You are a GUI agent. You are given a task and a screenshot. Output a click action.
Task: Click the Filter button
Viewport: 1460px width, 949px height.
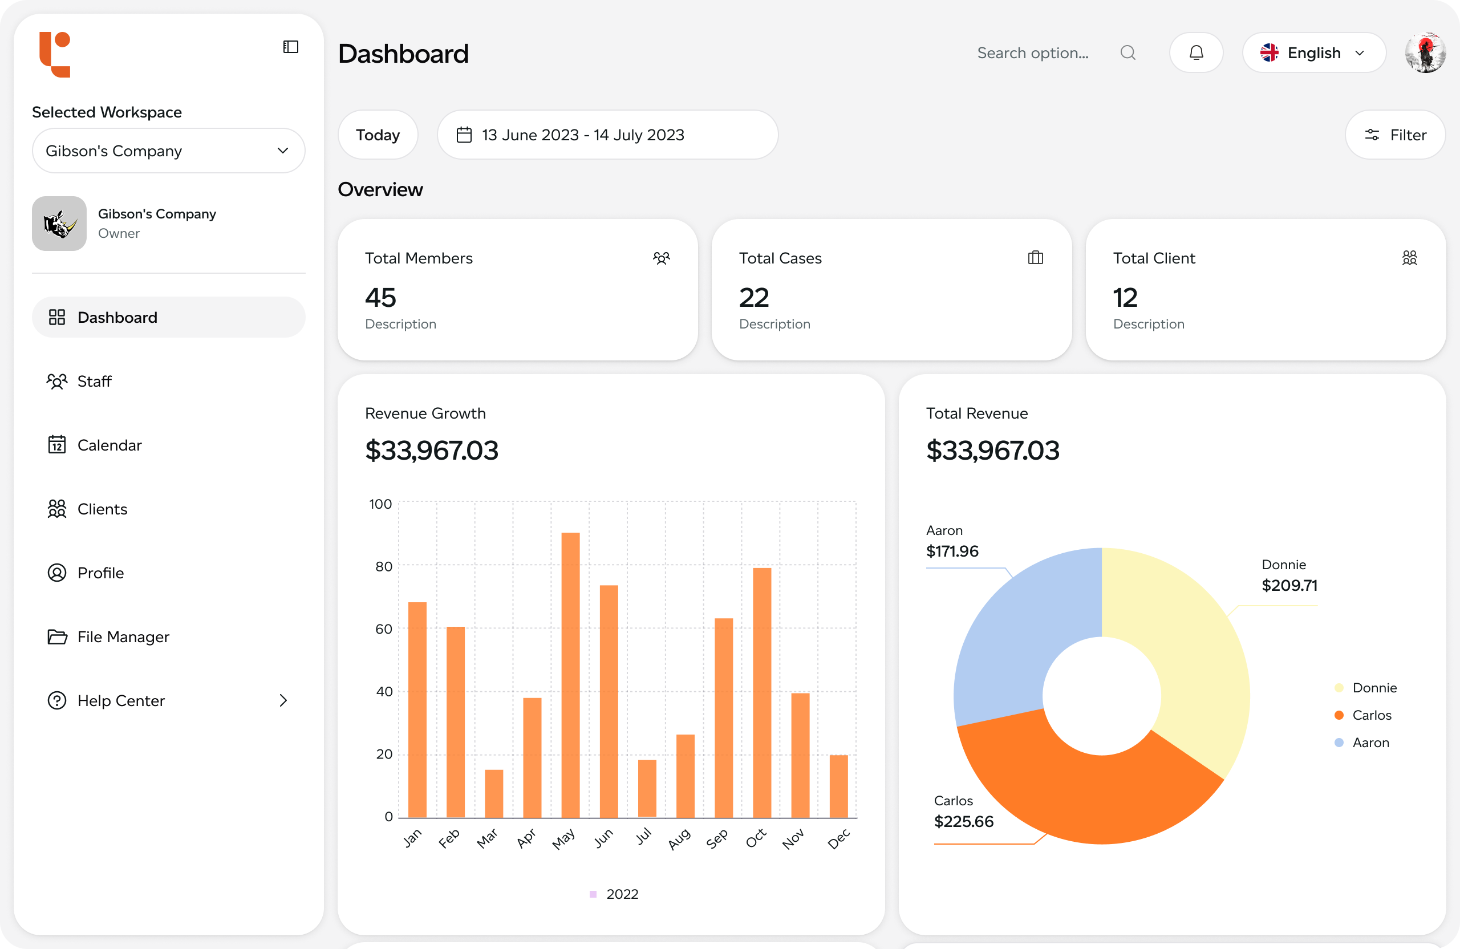tap(1395, 135)
